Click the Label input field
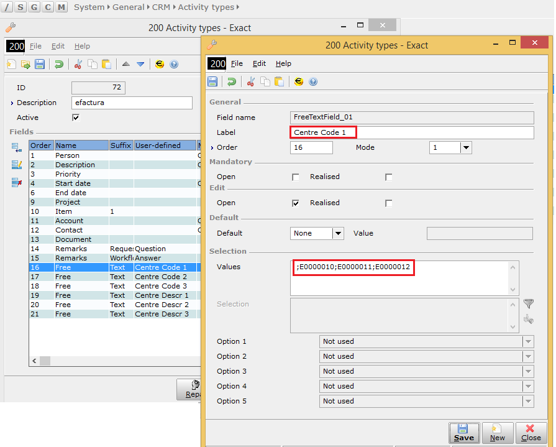This screenshot has height=447, width=556. pyautogui.click(x=412, y=132)
